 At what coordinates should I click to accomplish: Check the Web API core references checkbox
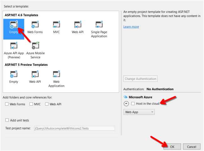[x=47, y=104]
